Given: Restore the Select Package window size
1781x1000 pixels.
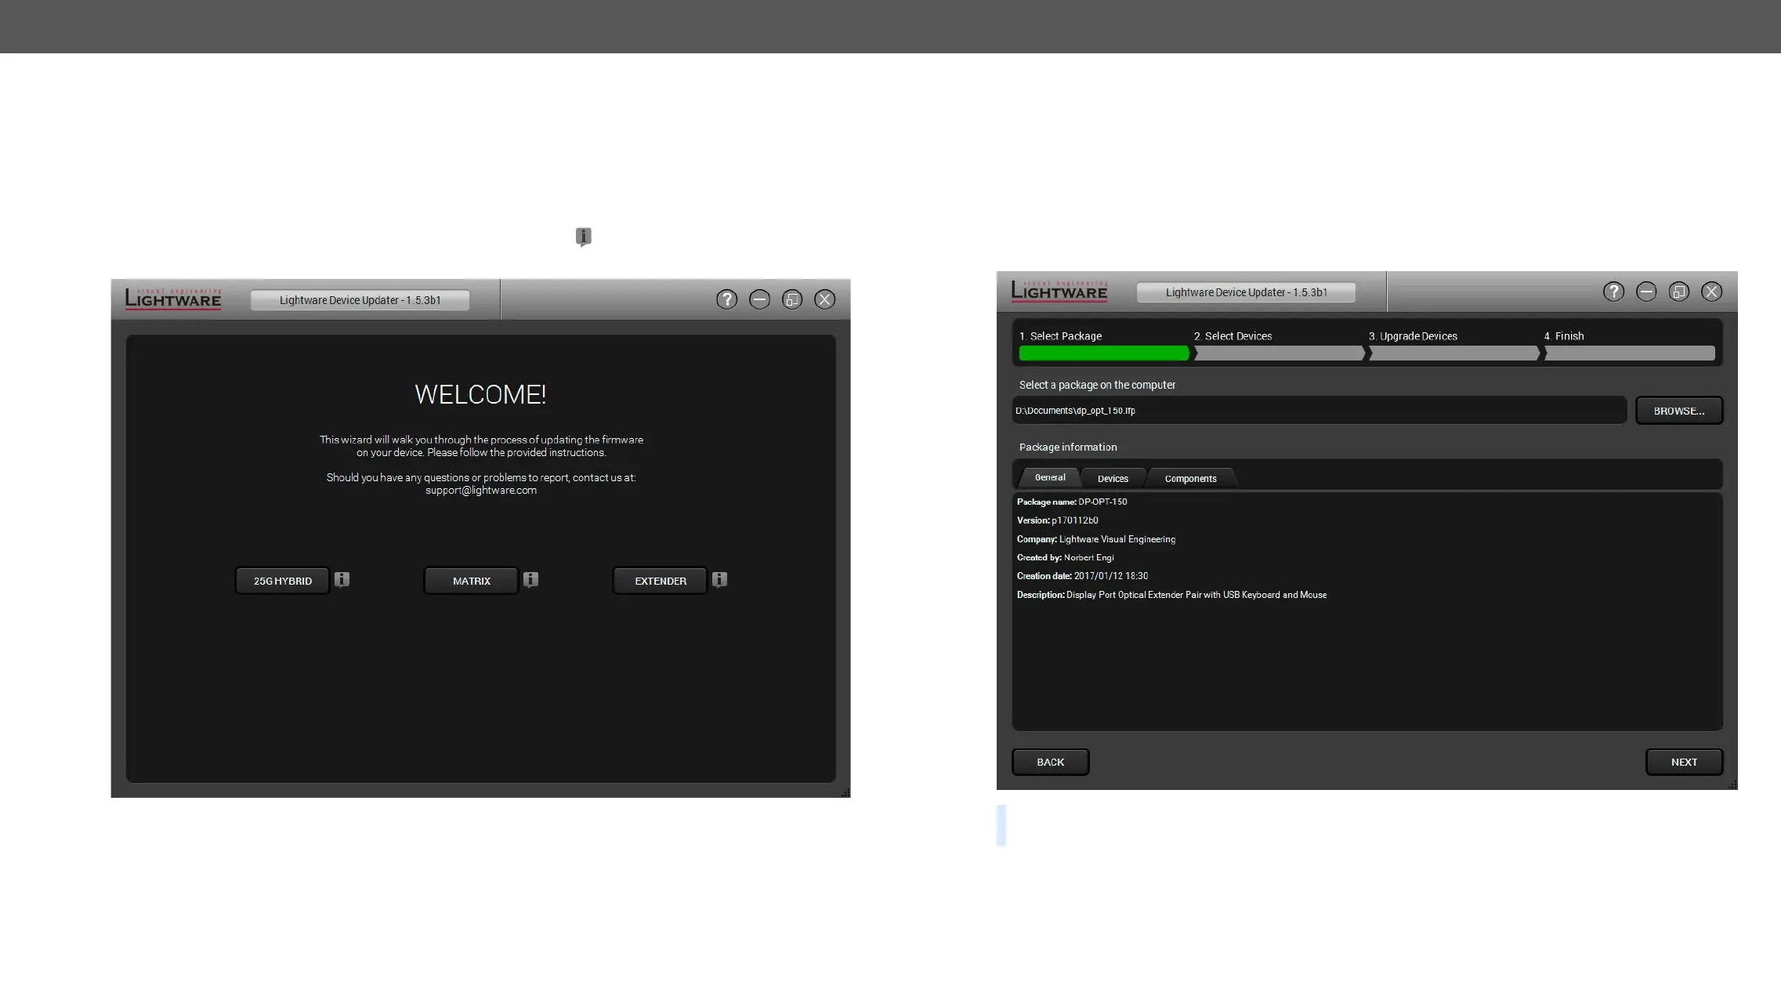Looking at the screenshot, I should pos(1679,292).
